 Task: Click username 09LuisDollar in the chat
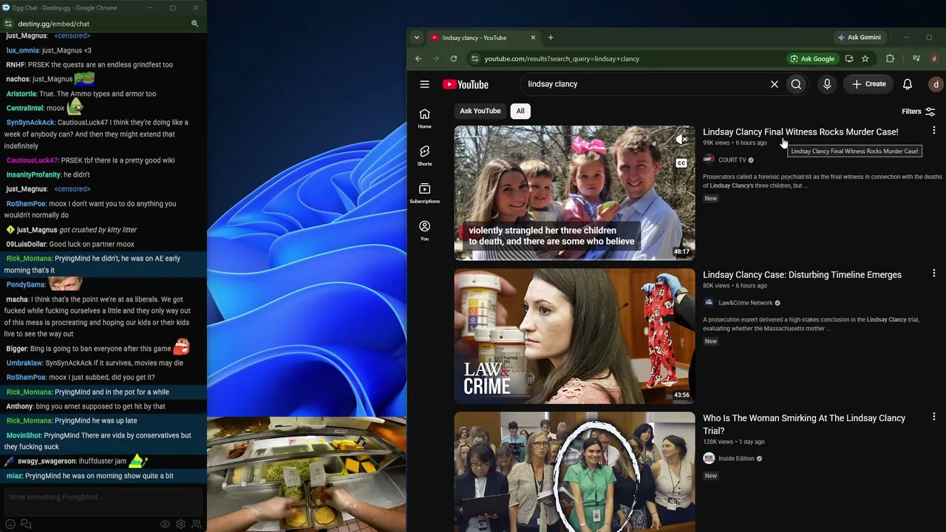pos(26,245)
